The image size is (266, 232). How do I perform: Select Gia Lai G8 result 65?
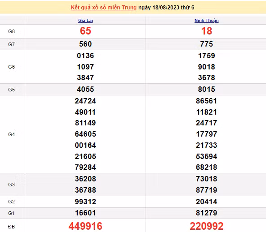click(85, 31)
